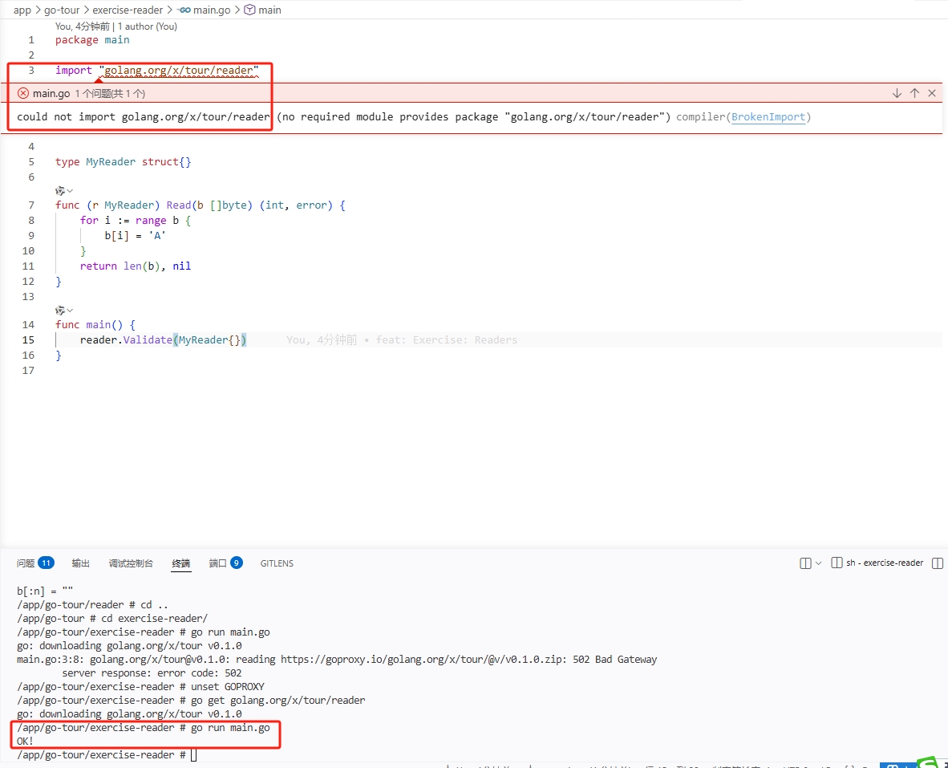948x768 pixels.
Task: Switch to 端口 (Ports) panel tab
Action: [217, 563]
